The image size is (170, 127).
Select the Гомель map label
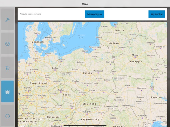click(155, 69)
